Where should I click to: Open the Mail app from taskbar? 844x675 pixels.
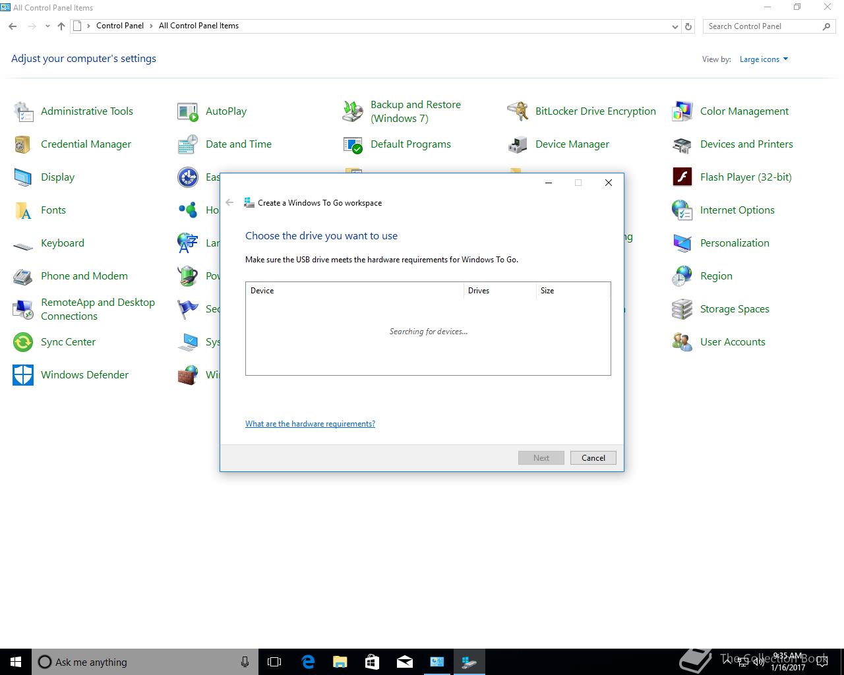click(404, 662)
